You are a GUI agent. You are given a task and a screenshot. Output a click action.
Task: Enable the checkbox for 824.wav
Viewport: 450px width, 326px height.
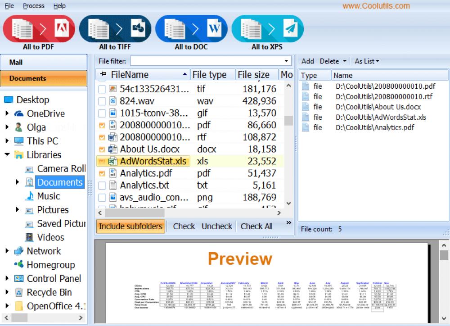101,101
